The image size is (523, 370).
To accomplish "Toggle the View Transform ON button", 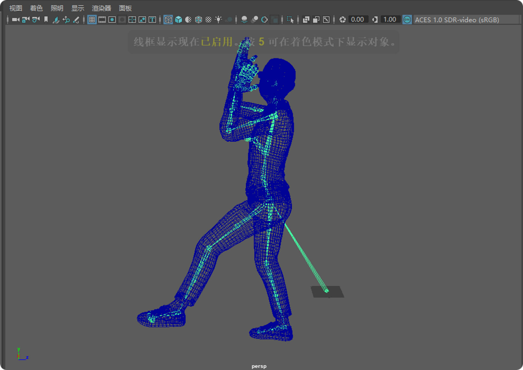I will pos(407,20).
